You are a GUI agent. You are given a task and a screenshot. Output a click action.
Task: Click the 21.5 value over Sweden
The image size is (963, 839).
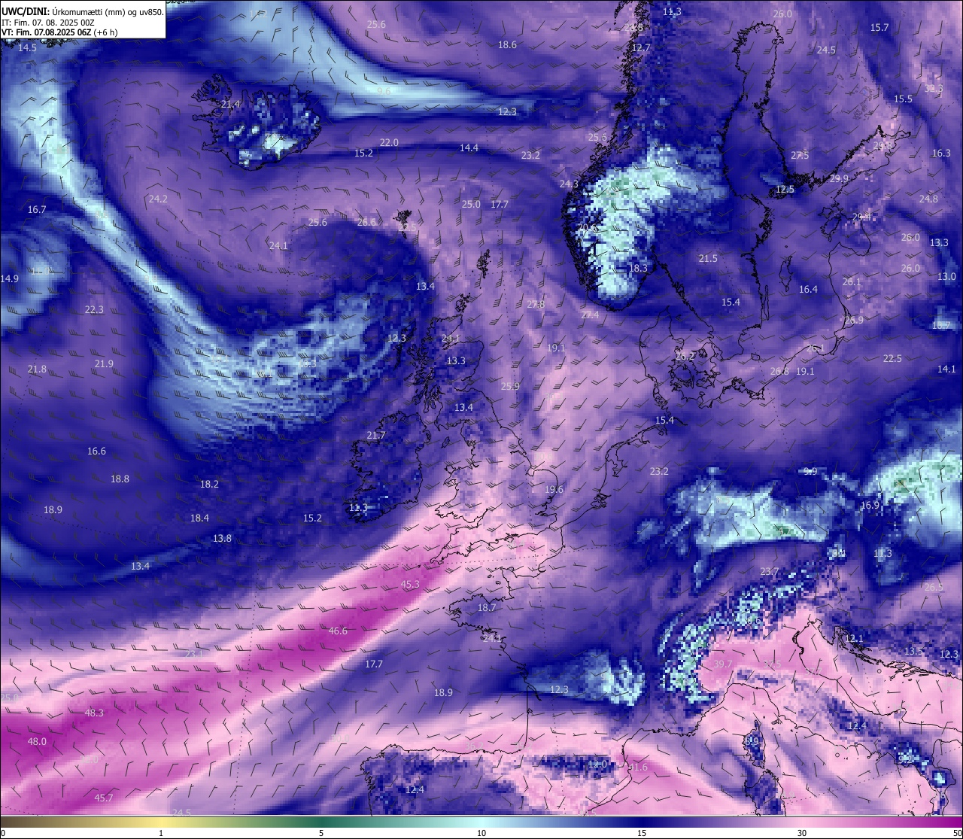(708, 258)
